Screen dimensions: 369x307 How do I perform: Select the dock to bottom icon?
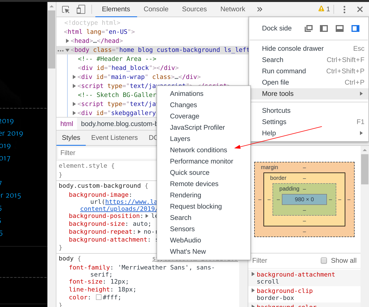click(339, 28)
